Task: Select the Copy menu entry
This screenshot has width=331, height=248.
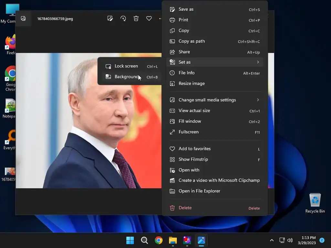Action: click(x=215, y=31)
